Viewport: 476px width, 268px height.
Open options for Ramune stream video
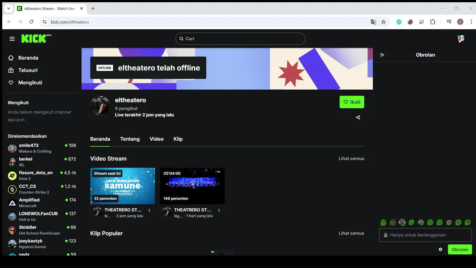pos(149,210)
